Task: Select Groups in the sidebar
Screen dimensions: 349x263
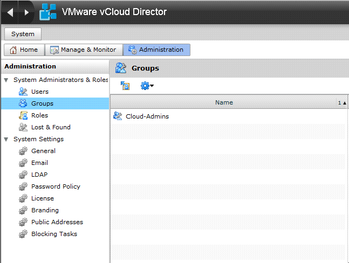Action: point(55,103)
